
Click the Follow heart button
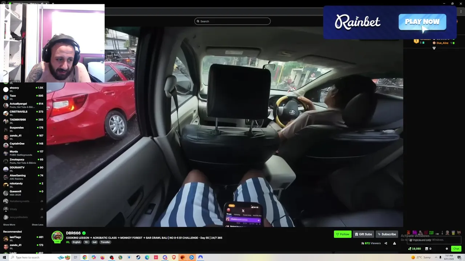click(343, 234)
